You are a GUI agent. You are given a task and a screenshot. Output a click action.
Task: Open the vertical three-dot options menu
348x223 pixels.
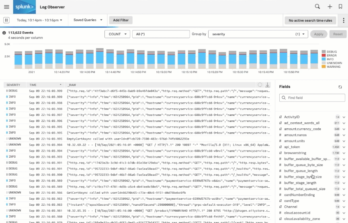[x=344, y=20]
